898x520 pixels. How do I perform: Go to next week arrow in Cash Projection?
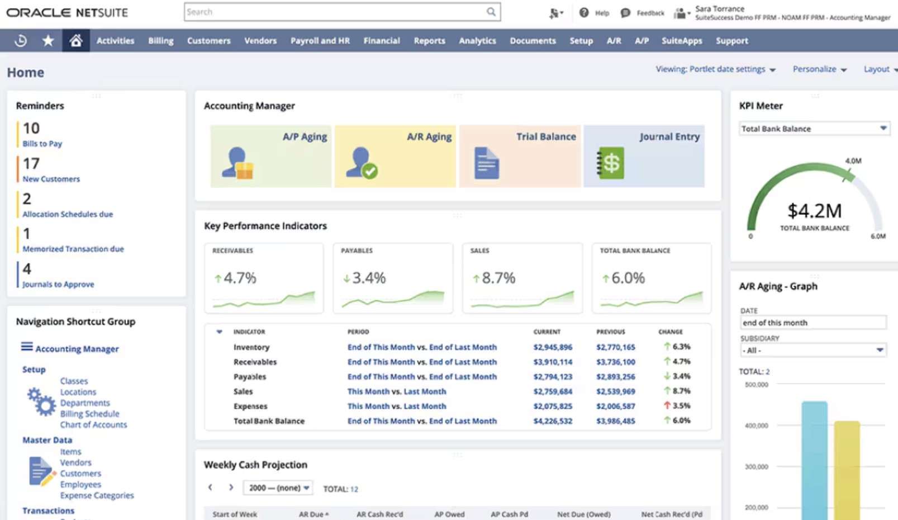[x=231, y=488]
